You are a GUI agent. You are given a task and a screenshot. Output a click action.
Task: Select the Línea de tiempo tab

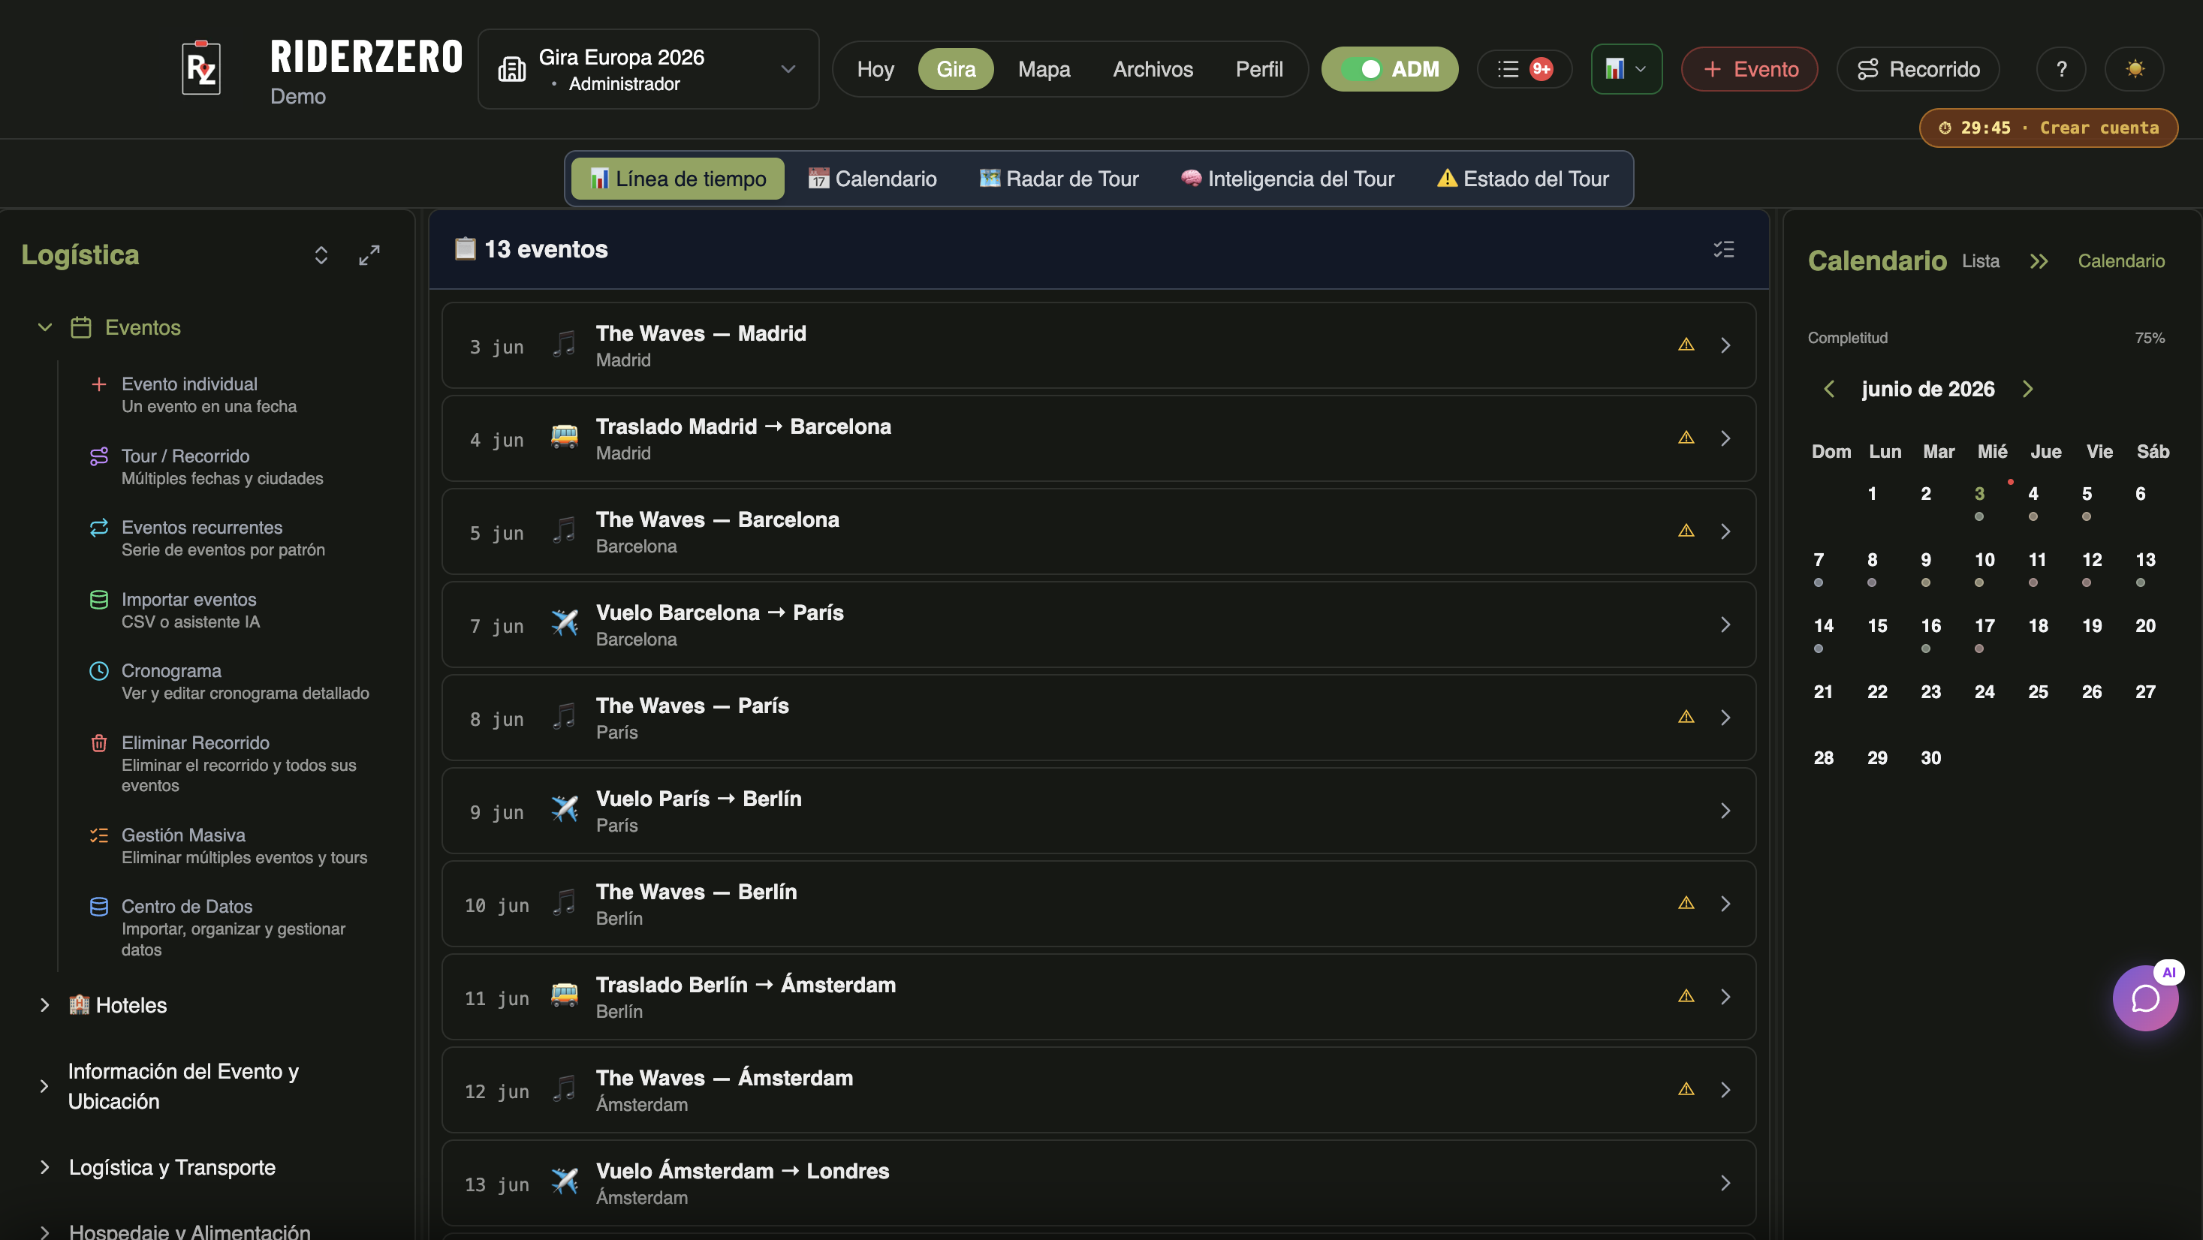tap(677, 179)
